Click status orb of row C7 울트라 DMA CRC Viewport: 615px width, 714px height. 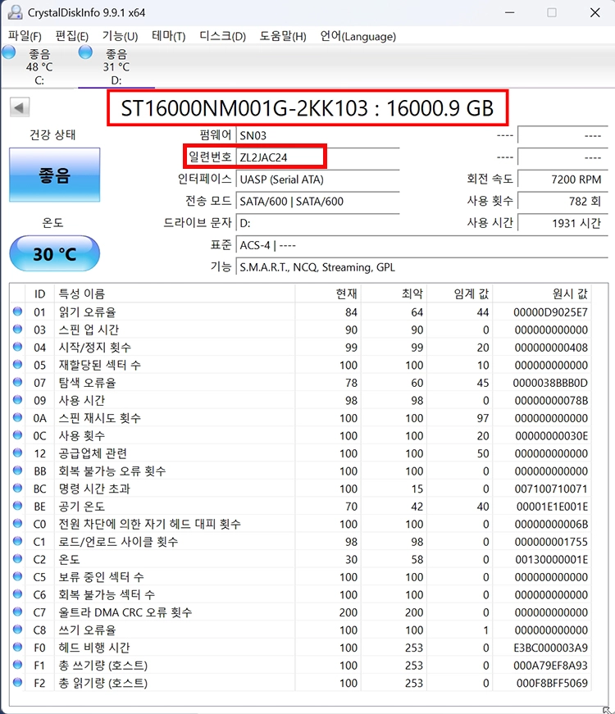(17, 612)
